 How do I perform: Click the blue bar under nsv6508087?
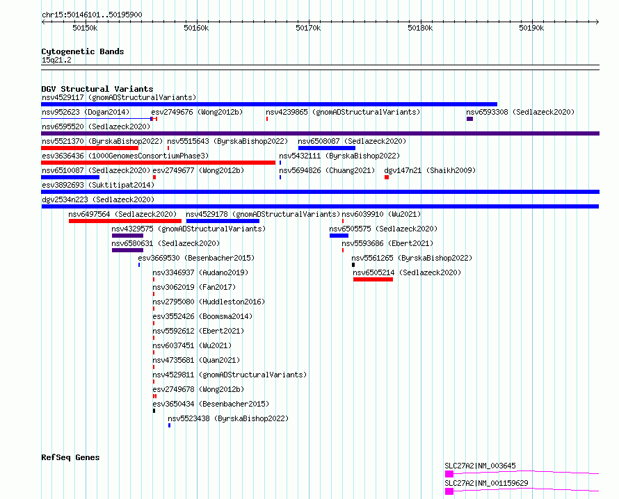tap(327, 148)
